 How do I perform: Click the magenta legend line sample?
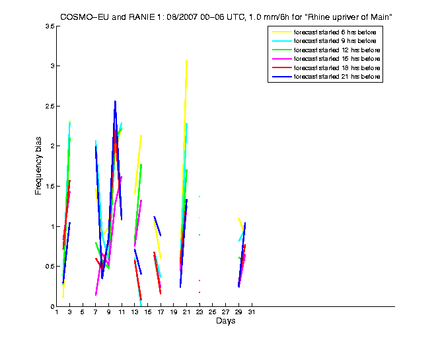click(x=282, y=59)
